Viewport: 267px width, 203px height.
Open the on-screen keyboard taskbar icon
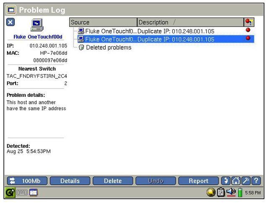(22, 193)
